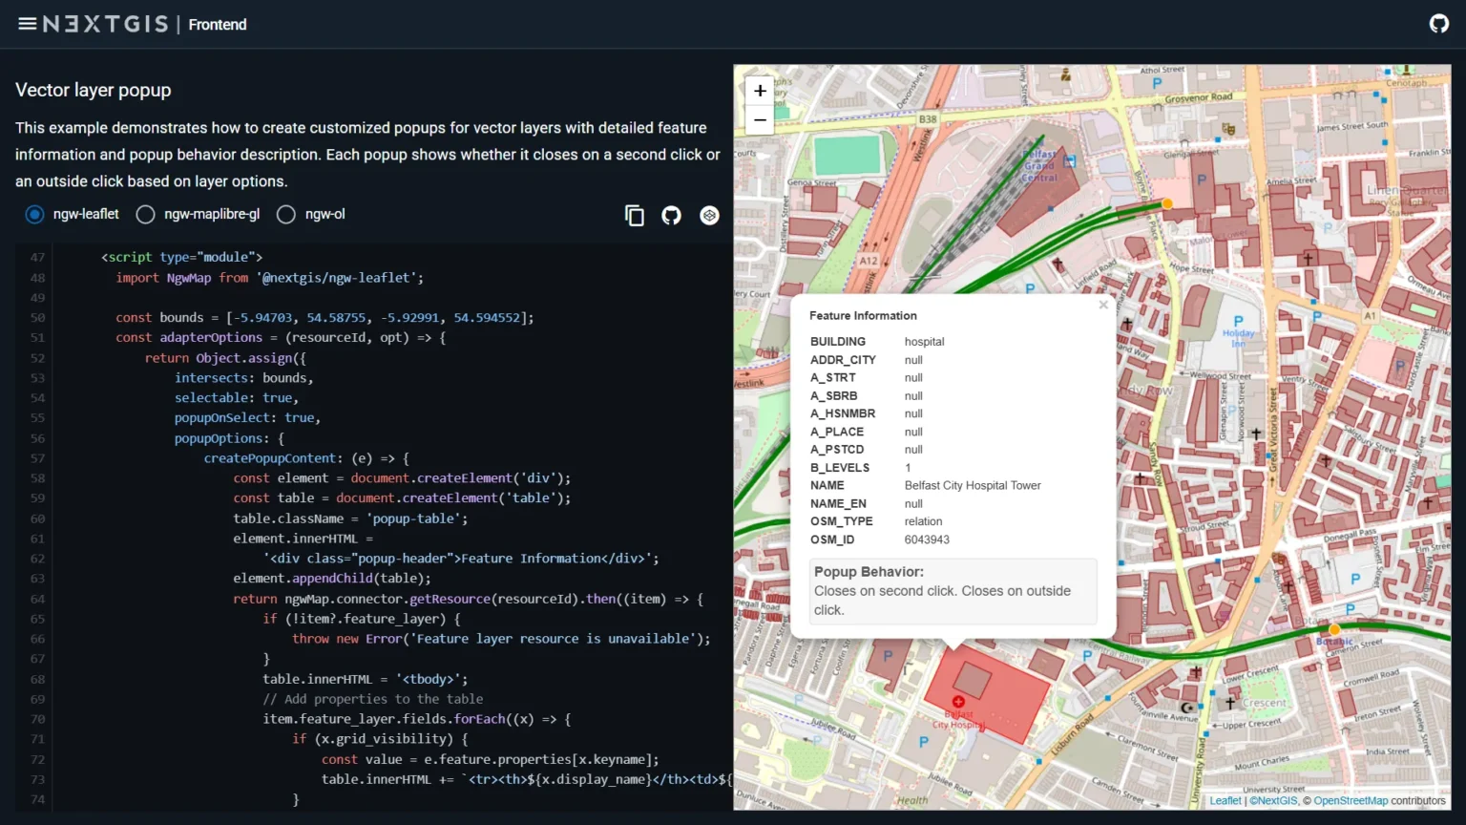This screenshot has height=825, width=1466.
Task: Click the Botanic station label on map
Action: 1334,642
